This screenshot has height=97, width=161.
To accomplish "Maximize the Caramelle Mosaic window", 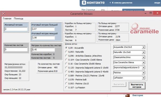I will [151, 13].
